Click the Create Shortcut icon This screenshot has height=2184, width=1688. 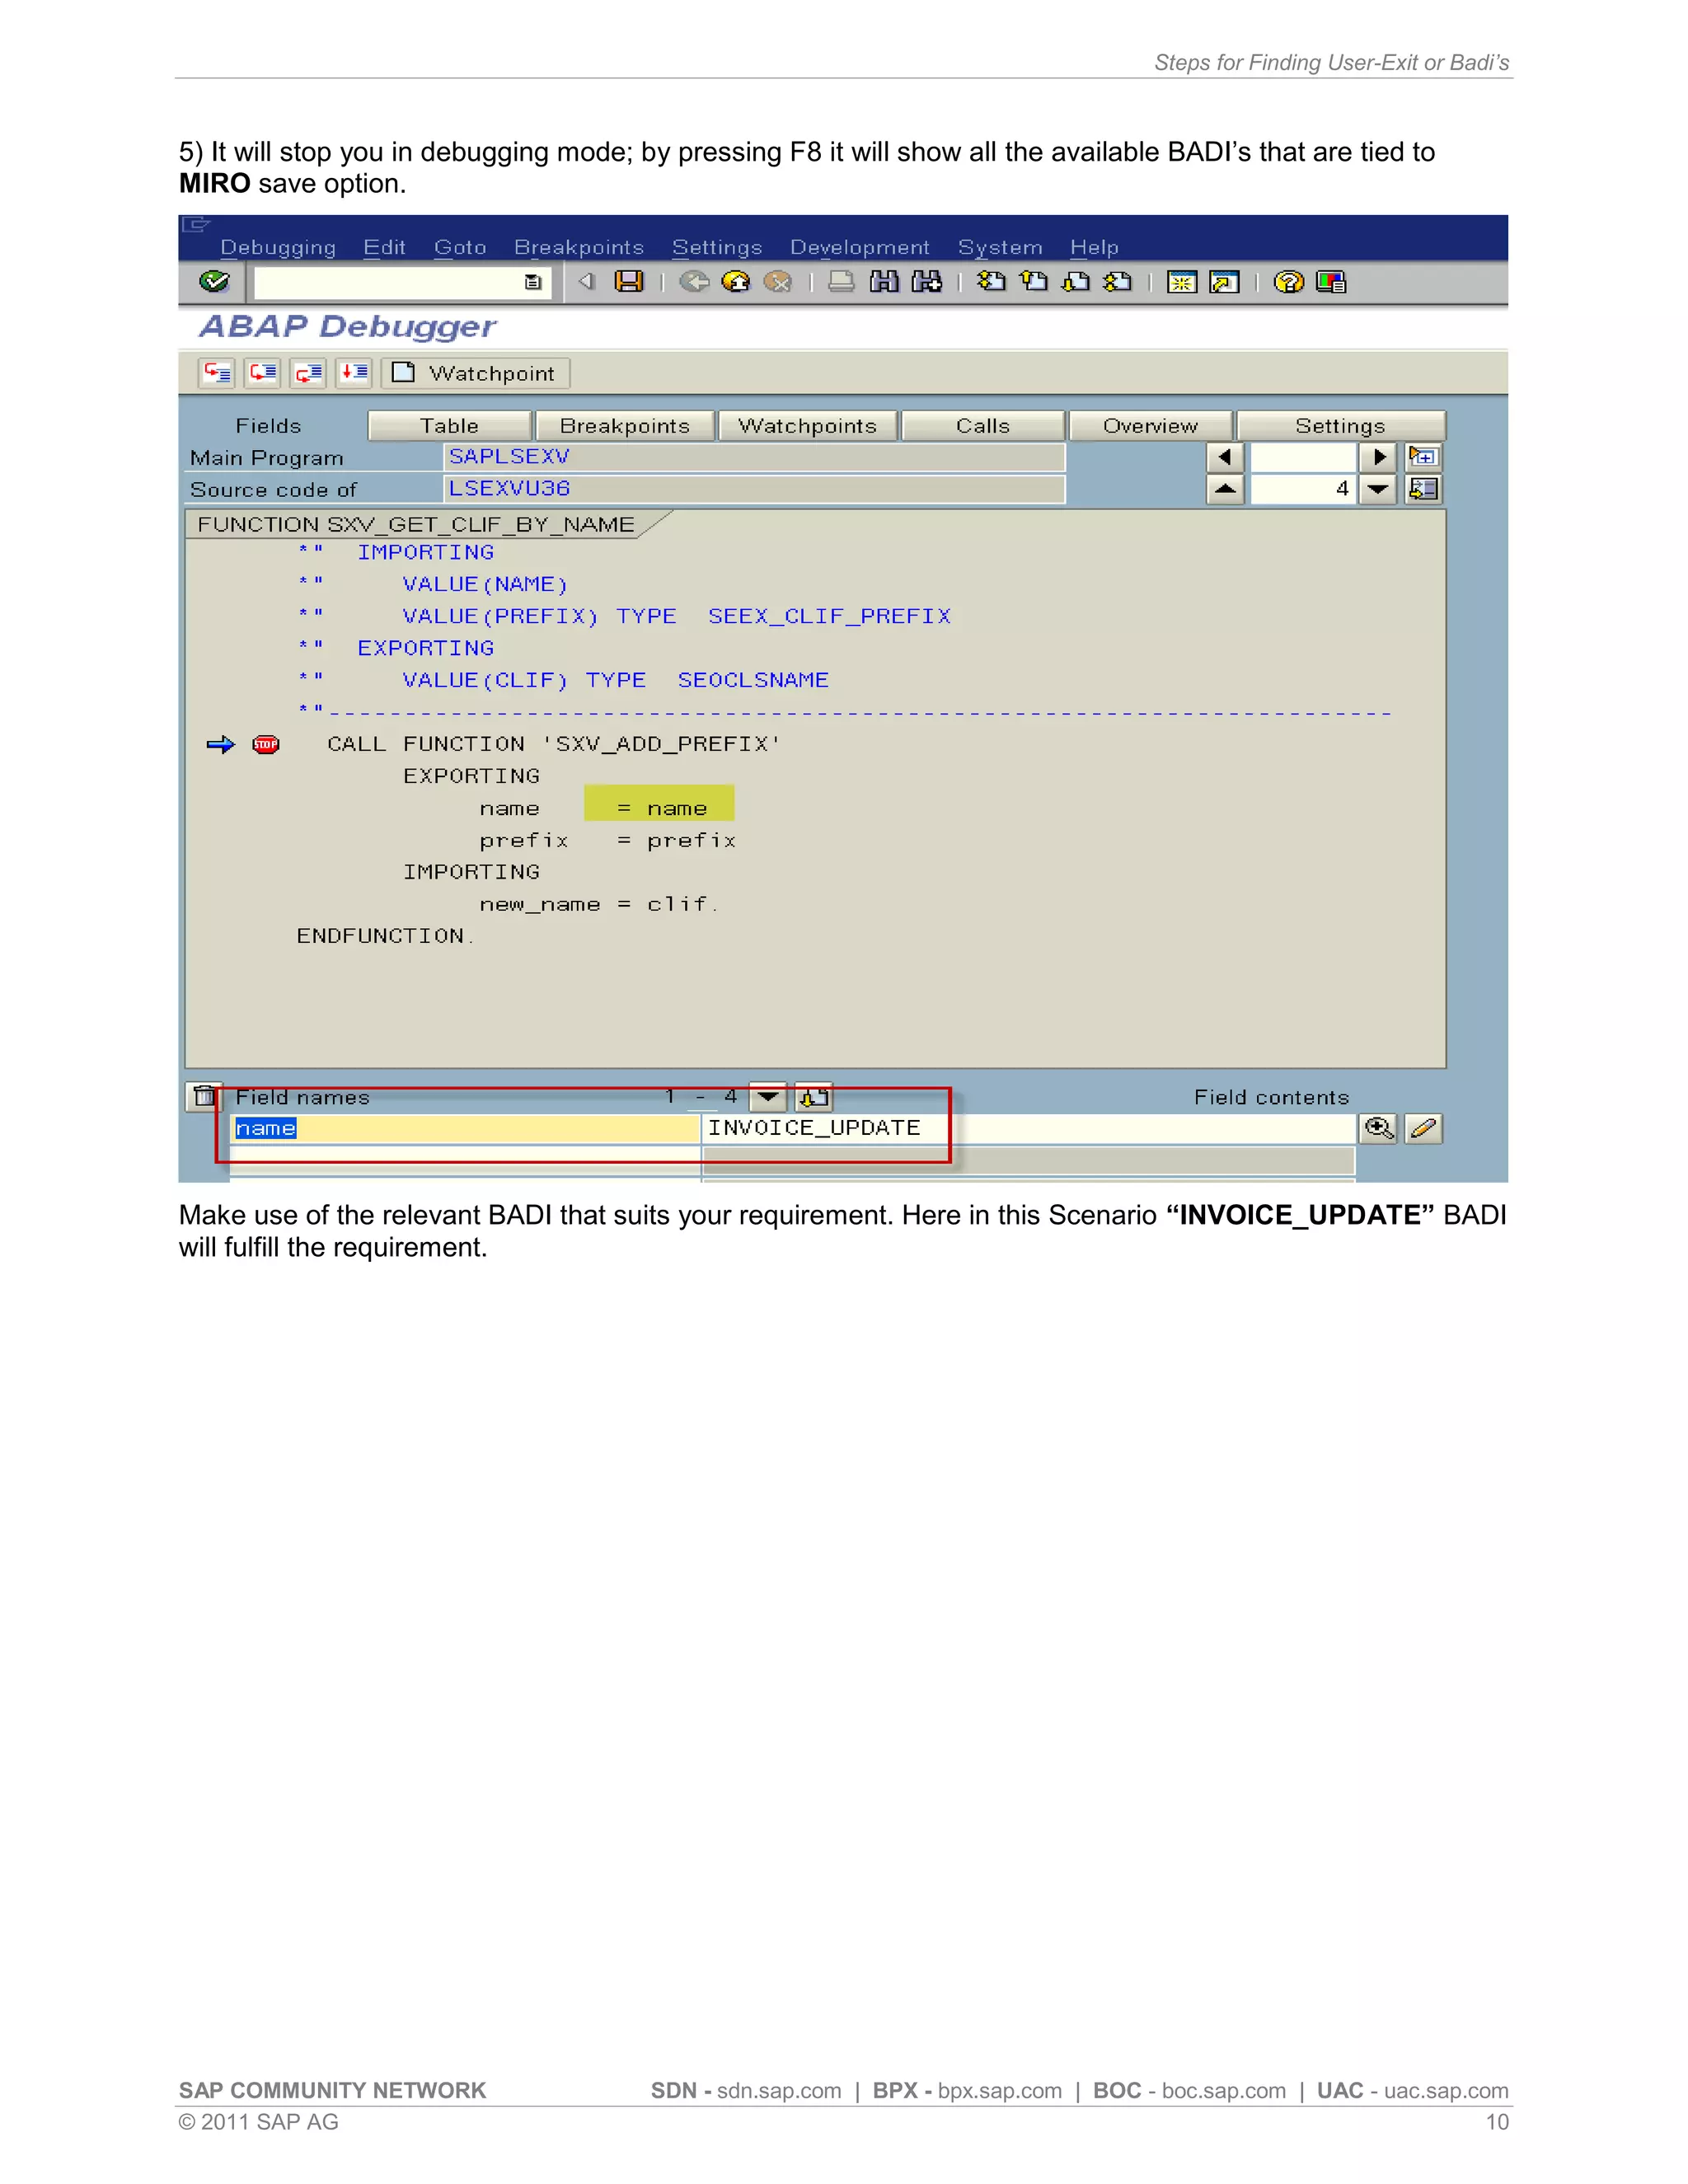pyautogui.click(x=1224, y=283)
